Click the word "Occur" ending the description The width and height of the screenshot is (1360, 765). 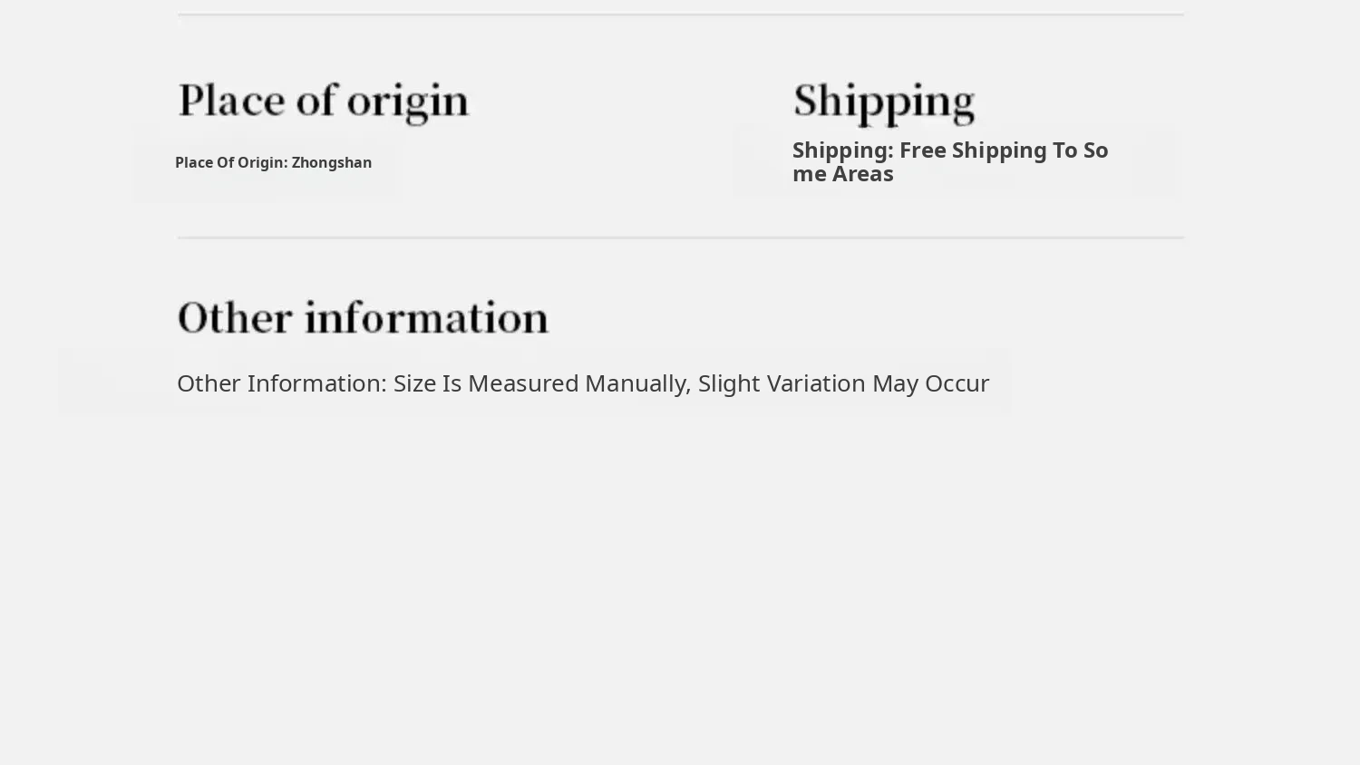point(957,383)
